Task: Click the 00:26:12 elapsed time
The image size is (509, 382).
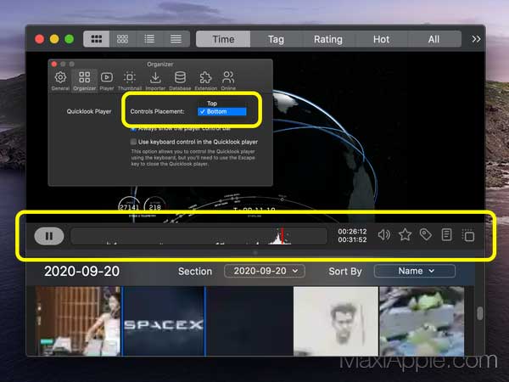Action: coord(352,231)
